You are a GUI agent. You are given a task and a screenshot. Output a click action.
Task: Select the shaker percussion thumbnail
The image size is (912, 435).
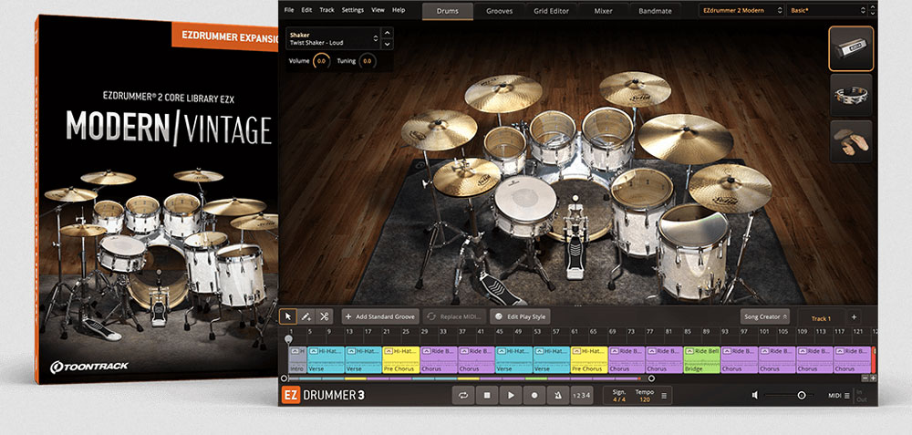click(x=851, y=49)
